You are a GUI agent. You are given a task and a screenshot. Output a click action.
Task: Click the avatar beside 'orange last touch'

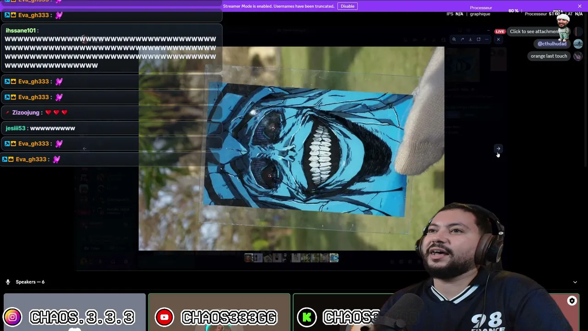tap(578, 56)
